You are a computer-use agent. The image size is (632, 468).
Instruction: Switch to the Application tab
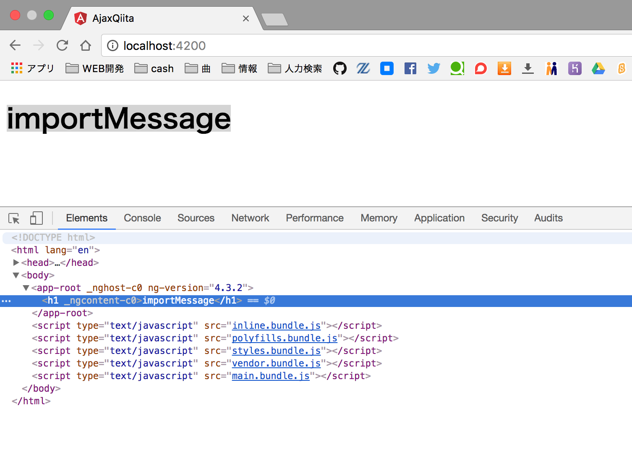(x=439, y=218)
